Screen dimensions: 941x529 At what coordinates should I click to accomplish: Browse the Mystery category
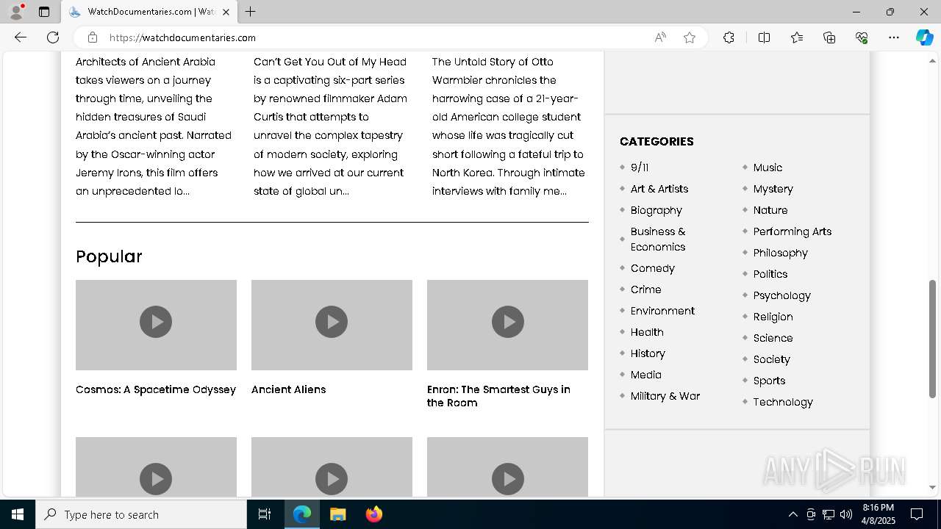773,189
